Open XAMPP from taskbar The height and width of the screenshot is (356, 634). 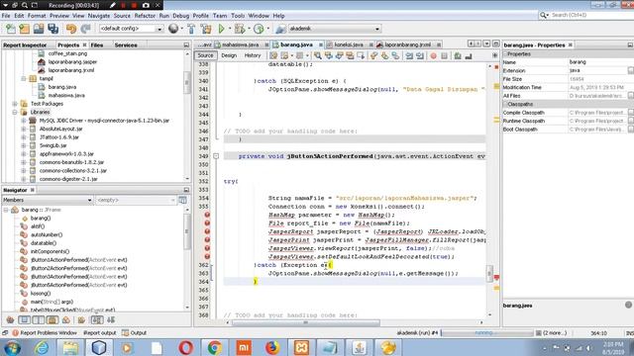[301, 347]
